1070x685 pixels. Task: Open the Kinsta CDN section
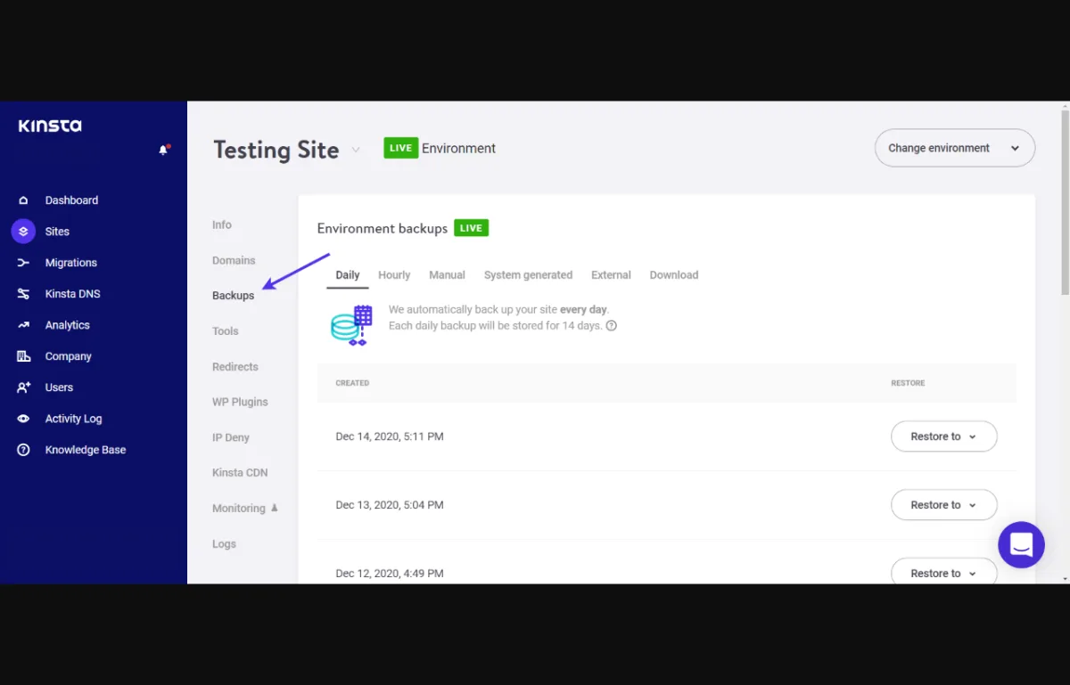pyautogui.click(x=240, y=473)
